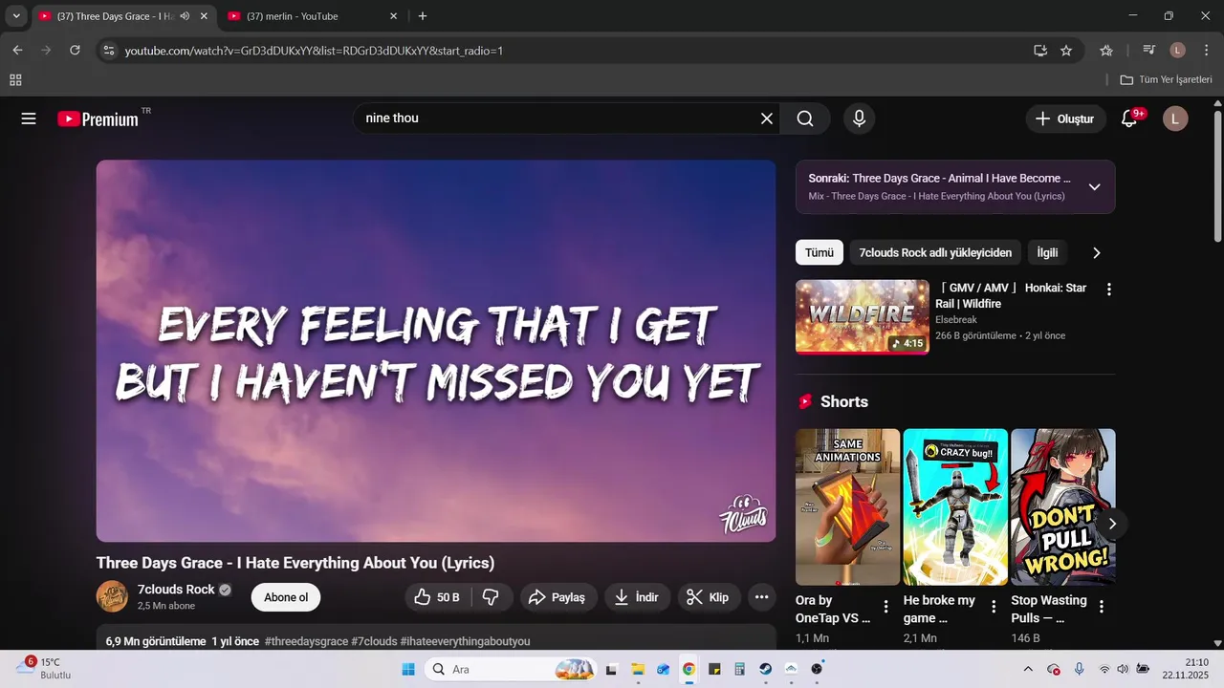Reload the page in Chrome

click(x=75, y=50)
